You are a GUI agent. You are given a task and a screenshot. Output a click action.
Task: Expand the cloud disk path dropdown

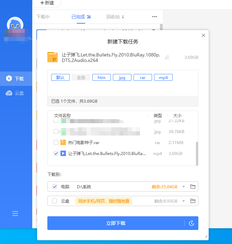(184, 201)
